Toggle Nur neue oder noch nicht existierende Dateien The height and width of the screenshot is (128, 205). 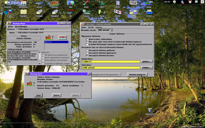87,42
